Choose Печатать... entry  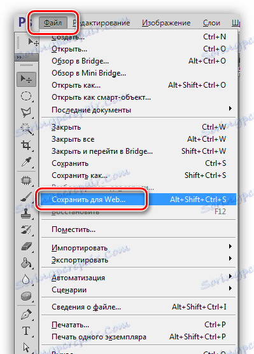point(138,325)
